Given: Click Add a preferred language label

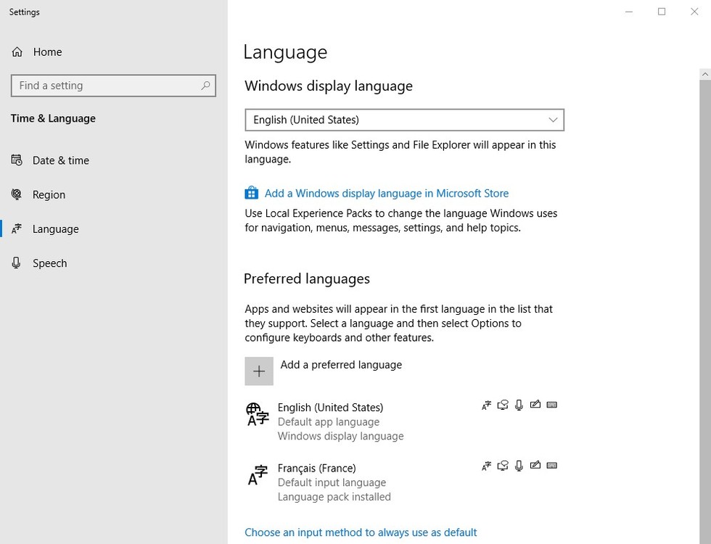Looking at the screenshot, I should point(341,365).
